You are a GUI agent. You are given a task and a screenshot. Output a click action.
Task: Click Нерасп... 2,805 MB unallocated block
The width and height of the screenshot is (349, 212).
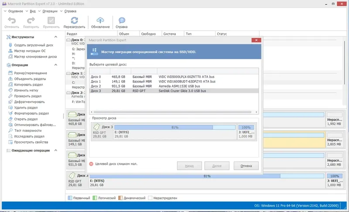pyautogui.click(x=335, y=140)
